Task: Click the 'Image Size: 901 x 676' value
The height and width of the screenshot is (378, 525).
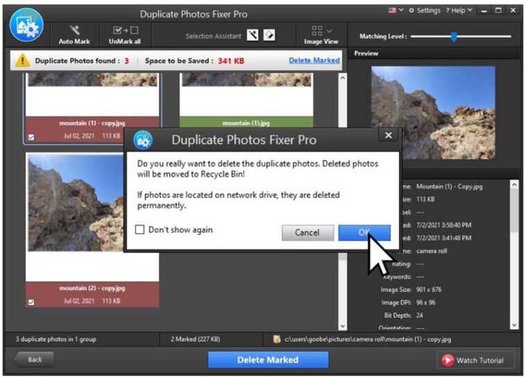Action: [x=429, y=290]
